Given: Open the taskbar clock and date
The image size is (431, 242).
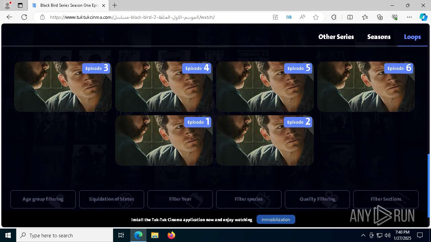Looking at the screenshot, I should tap(402, 235).
